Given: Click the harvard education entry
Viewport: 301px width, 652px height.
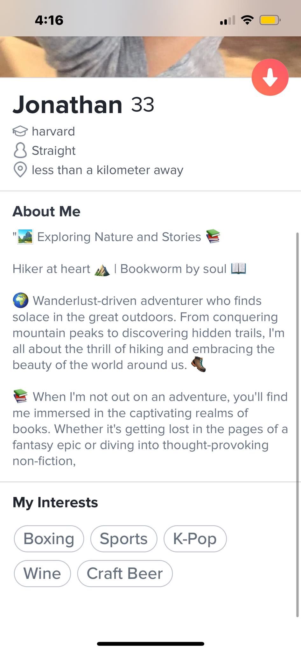Looking at the screenshot, I should pos(53,131).
